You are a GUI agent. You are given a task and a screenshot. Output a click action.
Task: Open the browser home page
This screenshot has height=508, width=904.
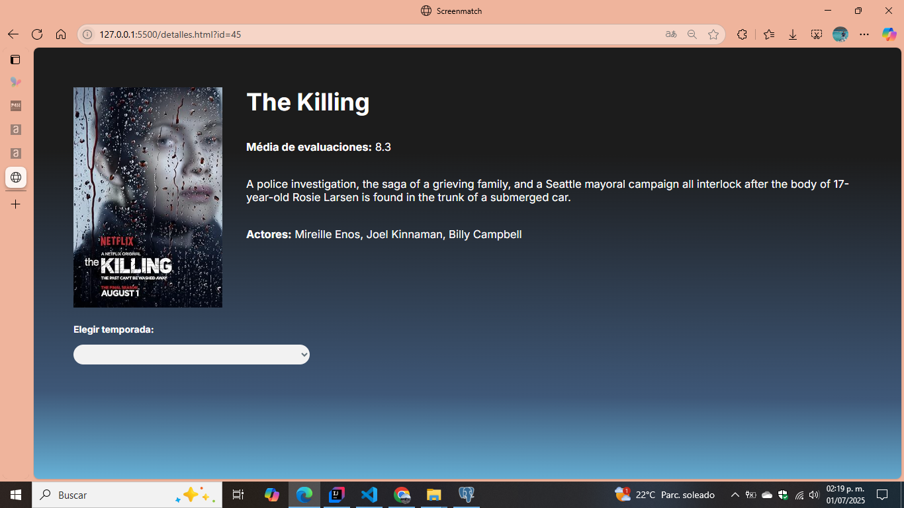point(61,34)
